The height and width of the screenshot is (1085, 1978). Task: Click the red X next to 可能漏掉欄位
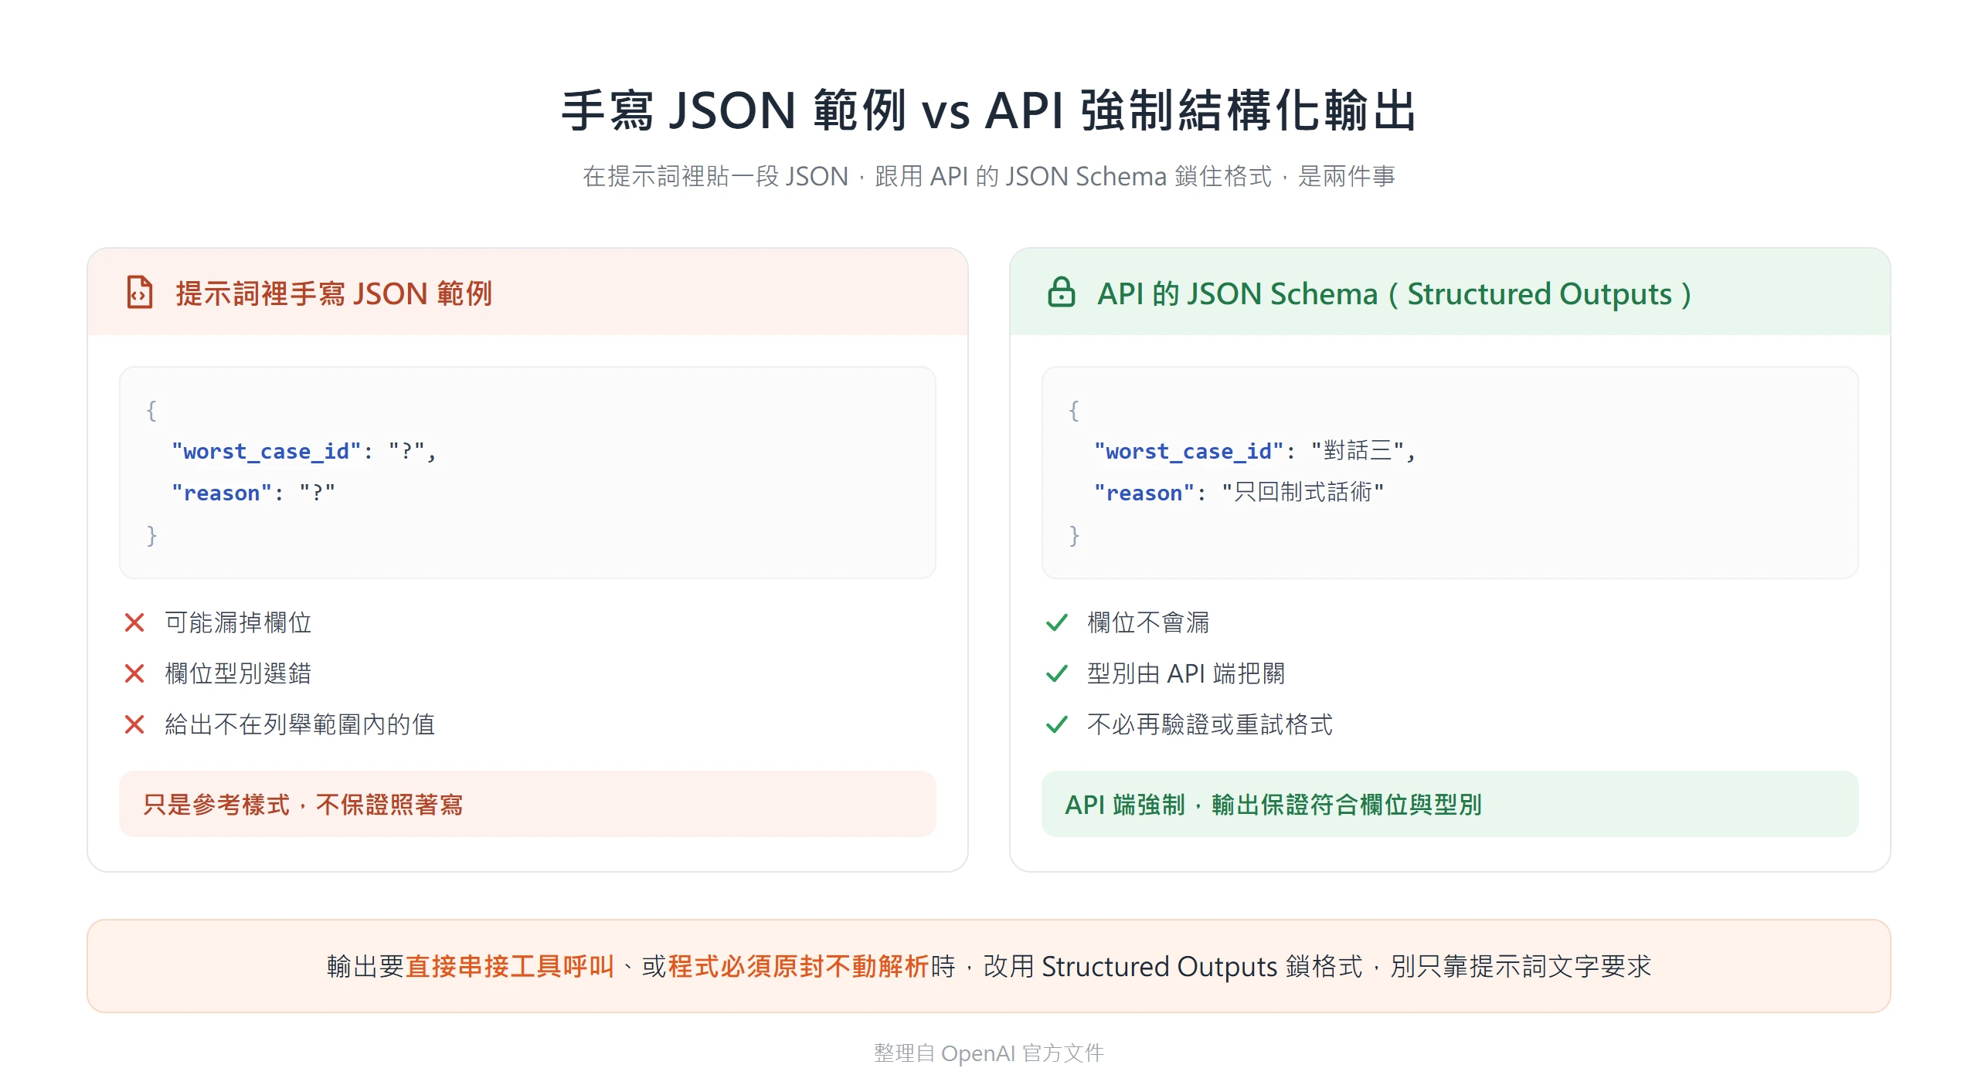(134, 622)
